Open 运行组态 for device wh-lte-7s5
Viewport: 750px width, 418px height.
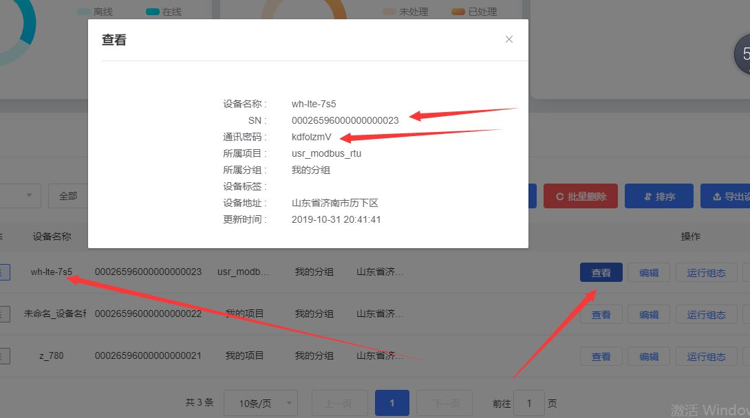tap(706, 273)
